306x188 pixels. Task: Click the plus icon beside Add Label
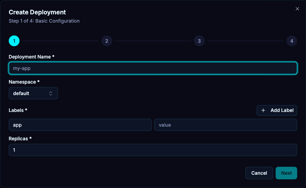[x=263, y=111]
